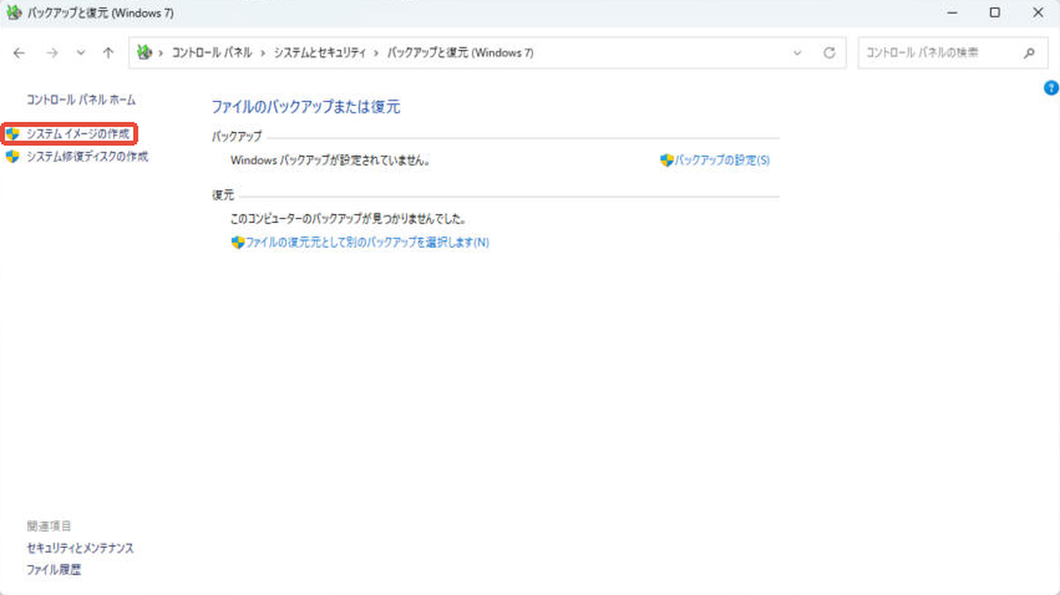Image resolution: width=1060 pixels, height=595 pixels.
Task: Click shield icon beside システム修復ディスクの作成
Action: tap(12, 156)
